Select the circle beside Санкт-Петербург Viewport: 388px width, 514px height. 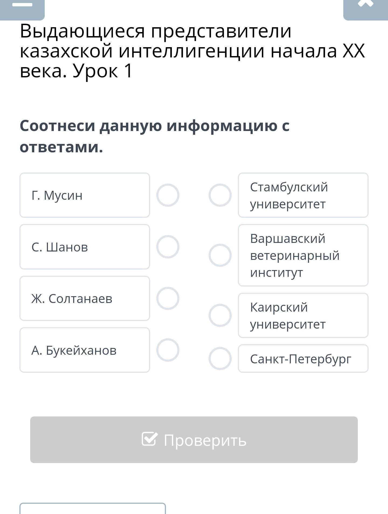(220, 358)
